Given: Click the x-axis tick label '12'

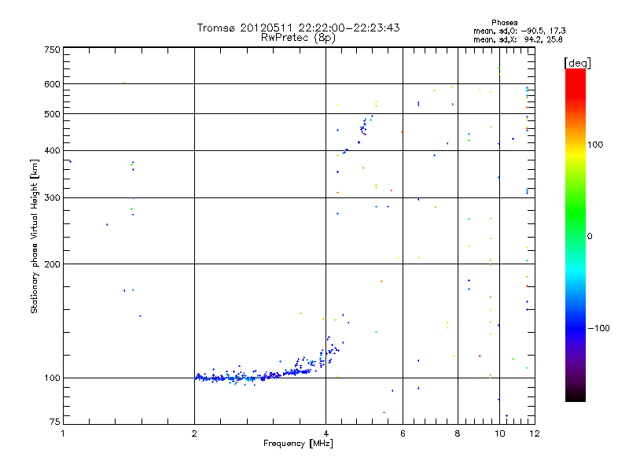Looking at the screenshot, I should tap(535, 433).
